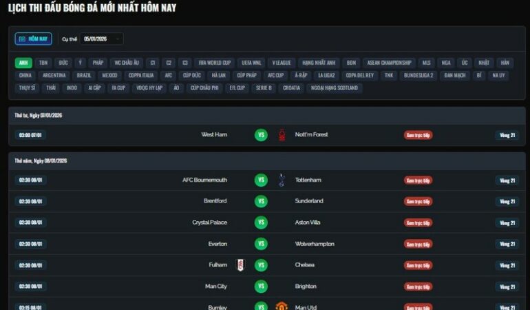Watch live West Ham vs Nott'm Forest
Image resolution: width=530 pixels, height=310 pixels.
click(418, 135)
